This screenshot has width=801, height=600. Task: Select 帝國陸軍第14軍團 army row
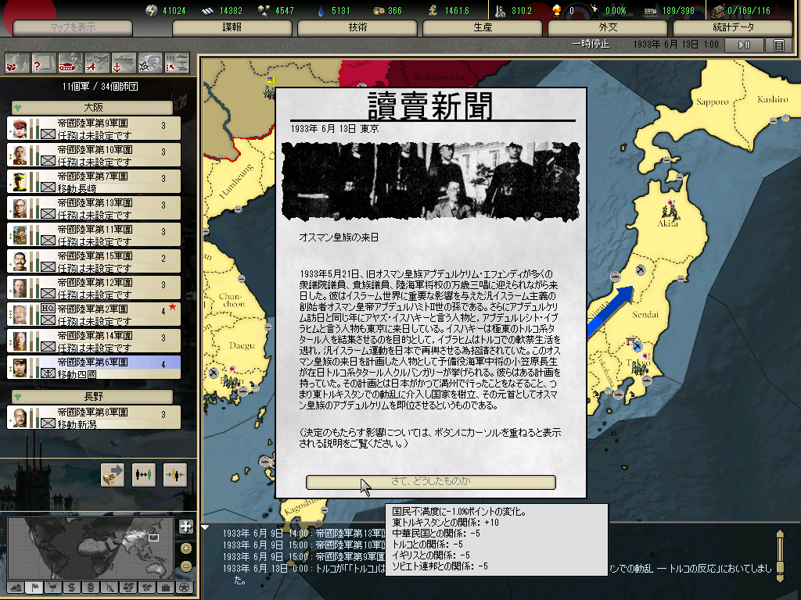[x=94, y=341]
